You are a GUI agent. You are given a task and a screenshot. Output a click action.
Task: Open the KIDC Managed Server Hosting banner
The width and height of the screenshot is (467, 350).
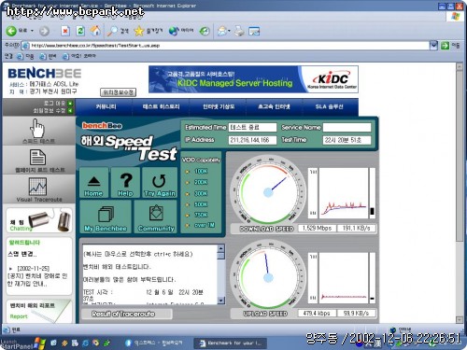pos(253,79)
